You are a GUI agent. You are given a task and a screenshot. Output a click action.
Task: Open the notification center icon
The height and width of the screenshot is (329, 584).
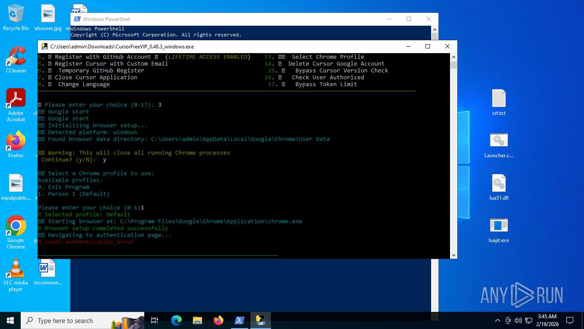[570, 320]
